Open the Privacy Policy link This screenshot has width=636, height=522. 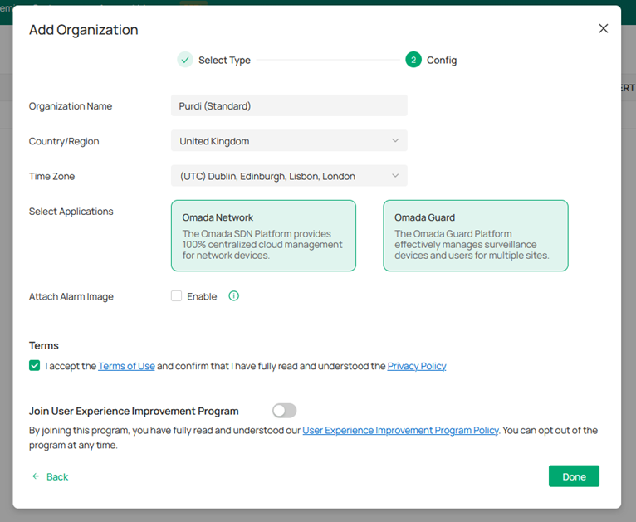(417, 366)
